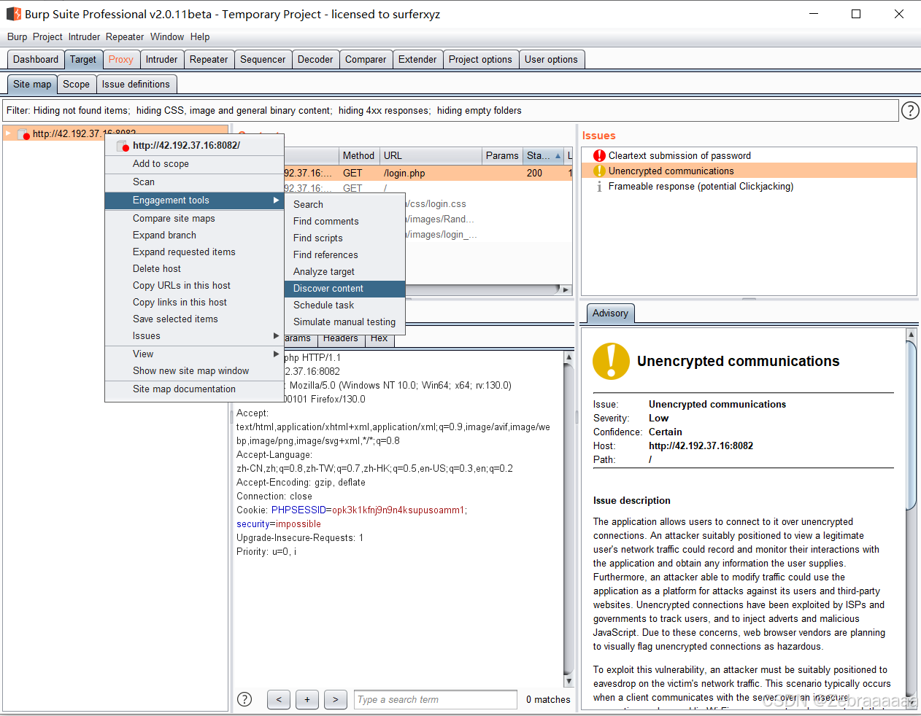The width and height of the screenshot is (921, 716).
Task: Open the Engagement tools submenu arrow
Action: tap(276, 201)
